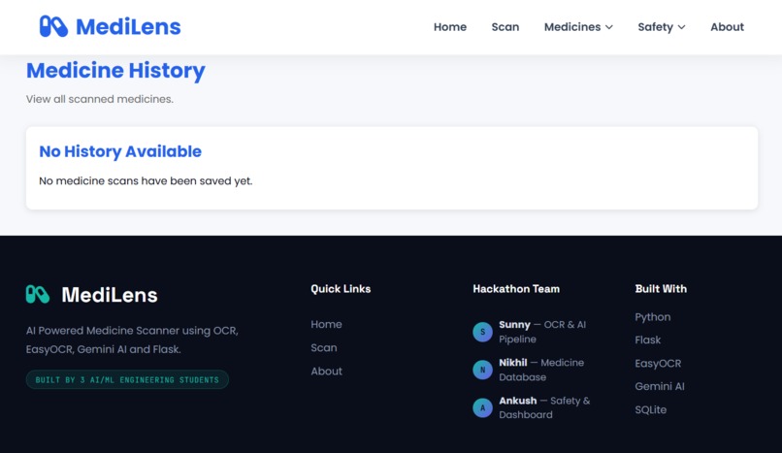
Task: Click the footer description mentioning EasyOCR and Flask
Action: tap(132, 340)
